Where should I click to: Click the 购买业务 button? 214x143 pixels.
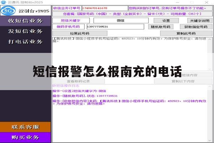25,137
